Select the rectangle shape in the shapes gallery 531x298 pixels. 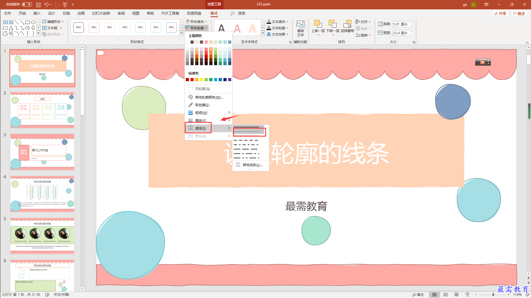tap(28, 22)
